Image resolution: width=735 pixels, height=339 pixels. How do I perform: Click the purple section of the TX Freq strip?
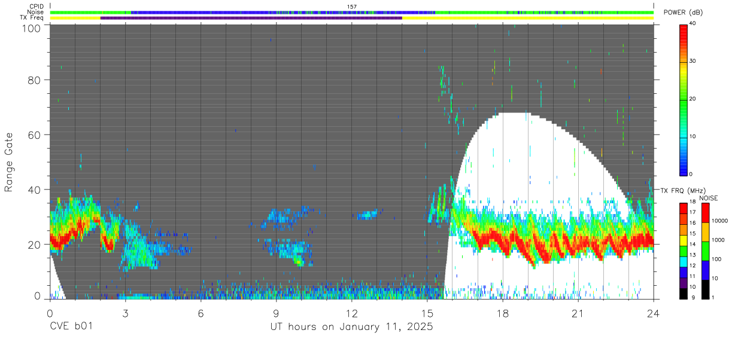coord(251,18)
